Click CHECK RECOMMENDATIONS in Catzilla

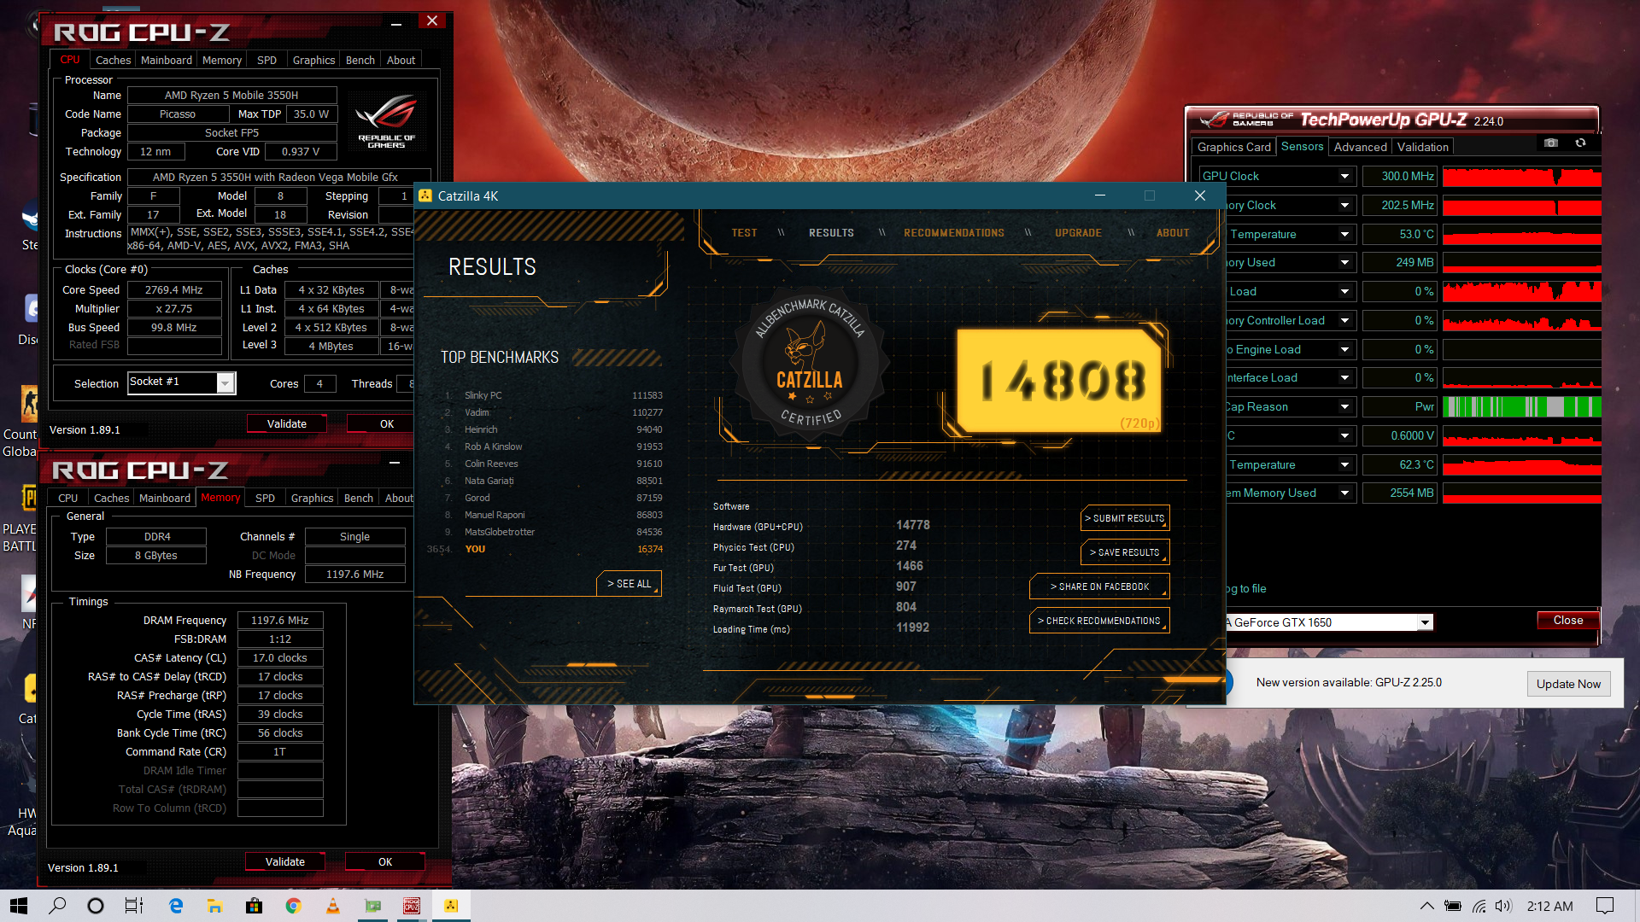[x=1100, y=621]
